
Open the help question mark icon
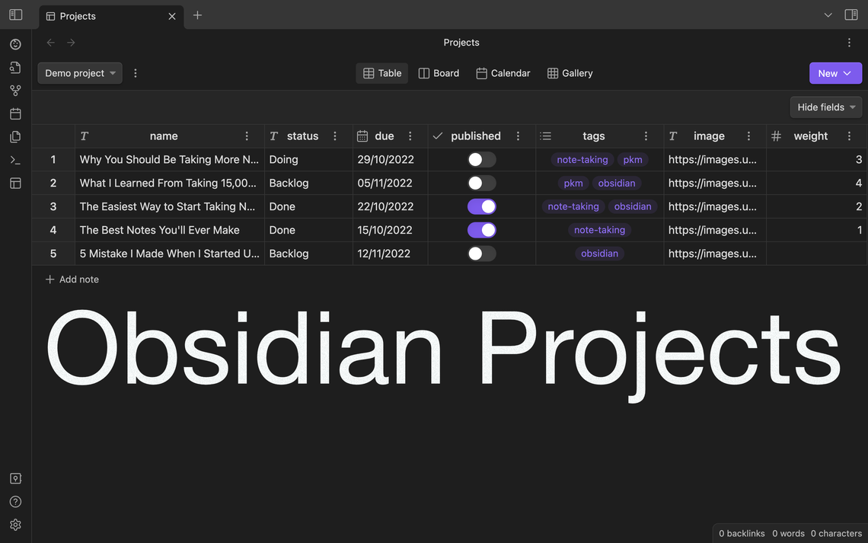pyautogui.click(x=14, y=500)
